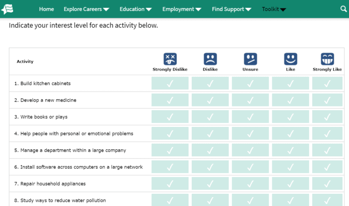Expand the Explore Careers dropdown

[86, 9]
